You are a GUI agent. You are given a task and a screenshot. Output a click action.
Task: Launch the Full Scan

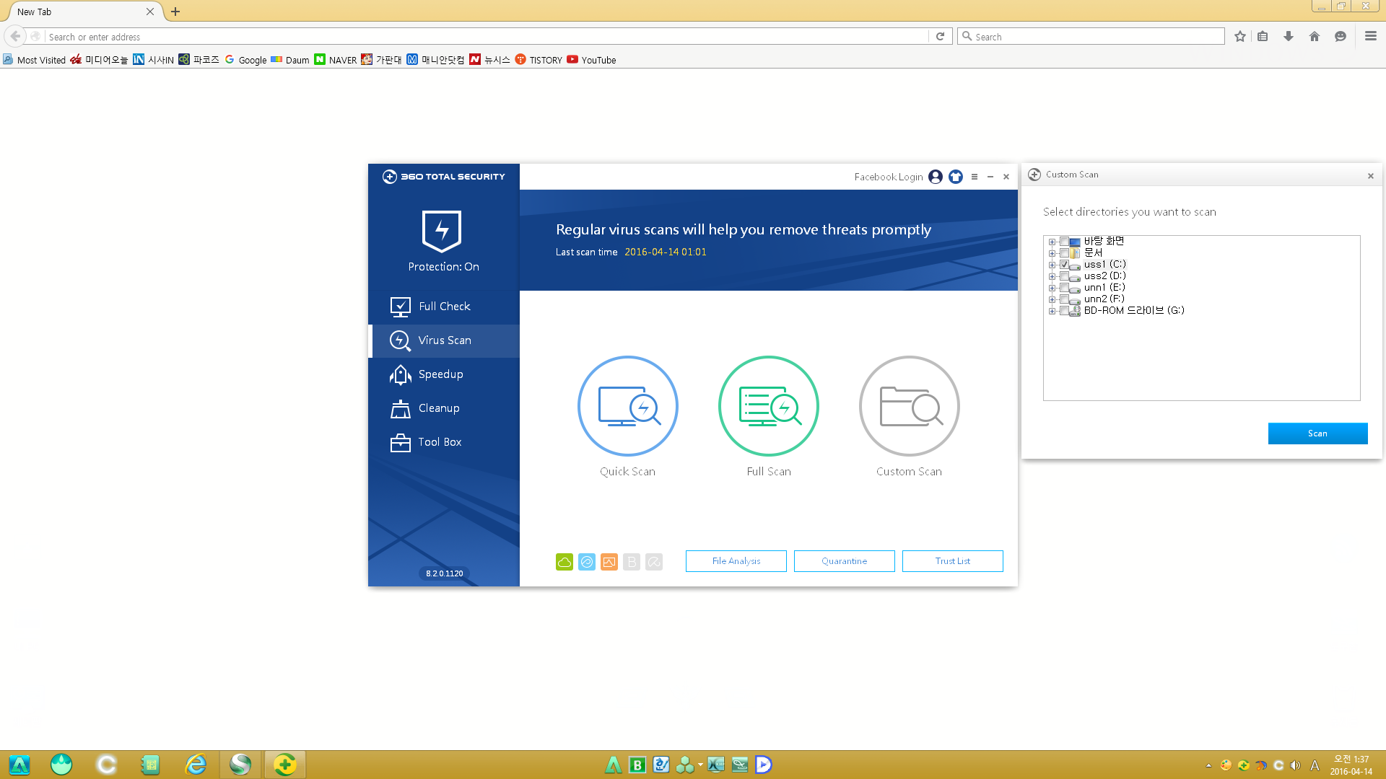[x=769, y=406]
